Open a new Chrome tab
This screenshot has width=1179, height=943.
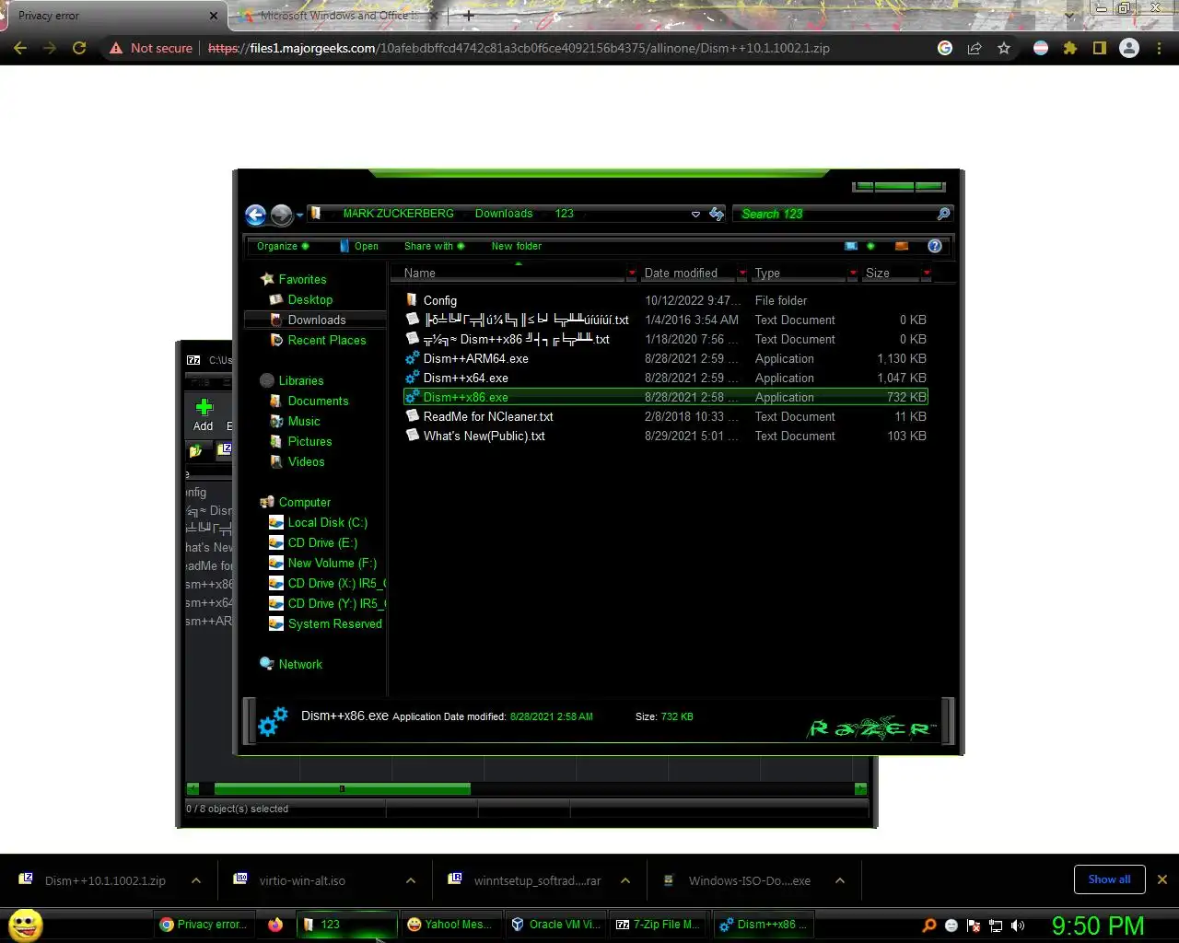(469, 15)
